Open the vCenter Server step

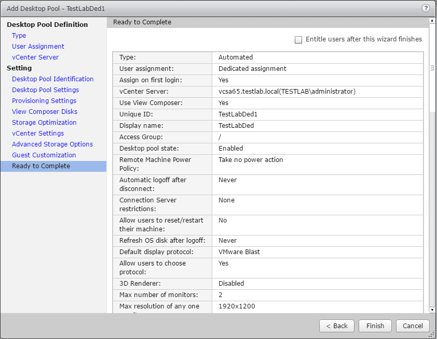pos(35,57)
